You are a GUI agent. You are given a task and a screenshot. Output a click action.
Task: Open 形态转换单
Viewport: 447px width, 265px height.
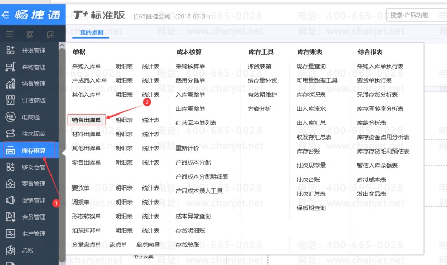pyautogui.click(x=86, y=216)
